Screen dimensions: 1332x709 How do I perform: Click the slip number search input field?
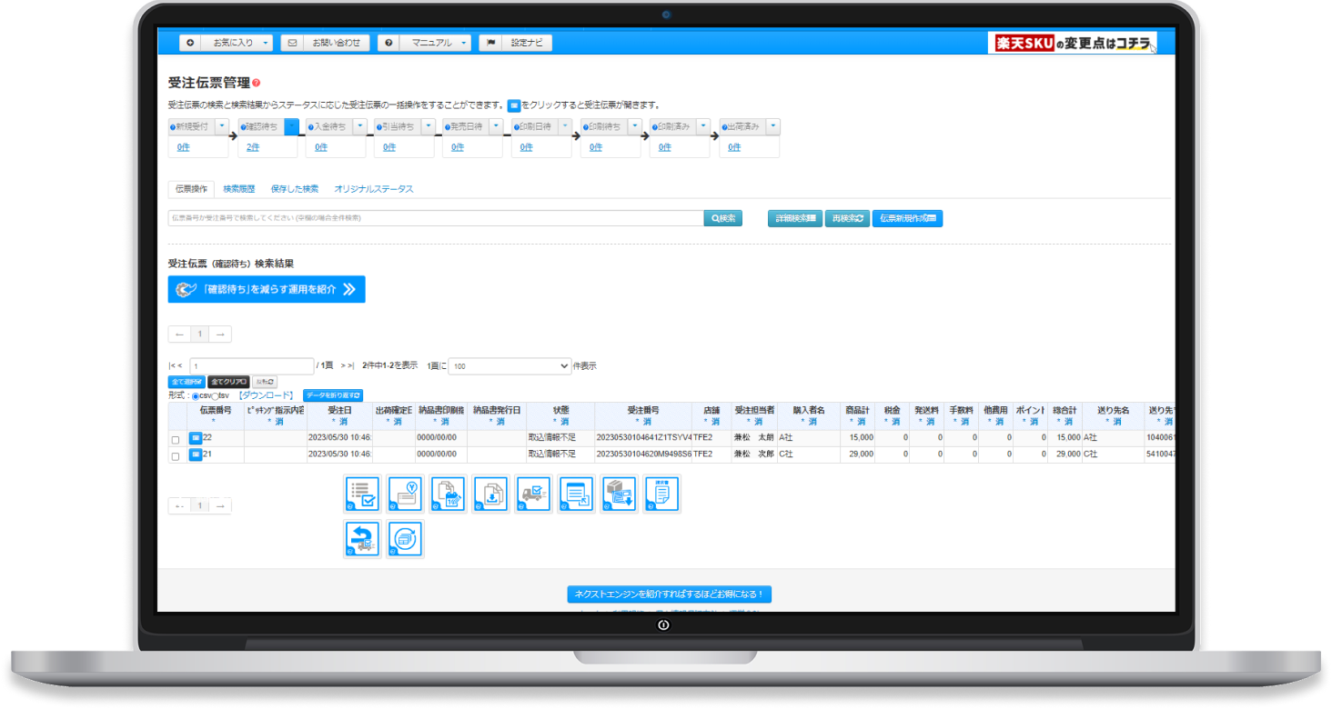pos(435,218)
